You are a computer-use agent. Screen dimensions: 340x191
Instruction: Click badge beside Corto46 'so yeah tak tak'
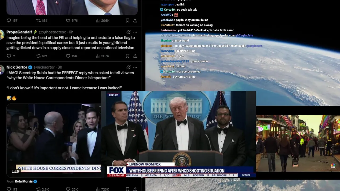coord(161,10)
